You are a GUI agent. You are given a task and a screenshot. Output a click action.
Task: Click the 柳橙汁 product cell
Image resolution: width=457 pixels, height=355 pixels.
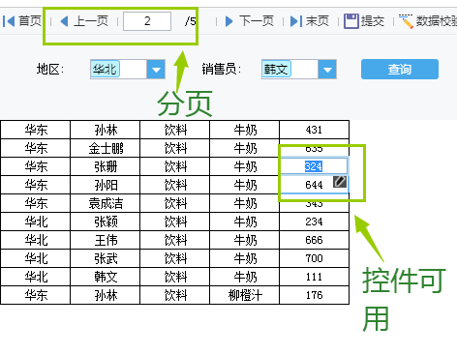245,295
